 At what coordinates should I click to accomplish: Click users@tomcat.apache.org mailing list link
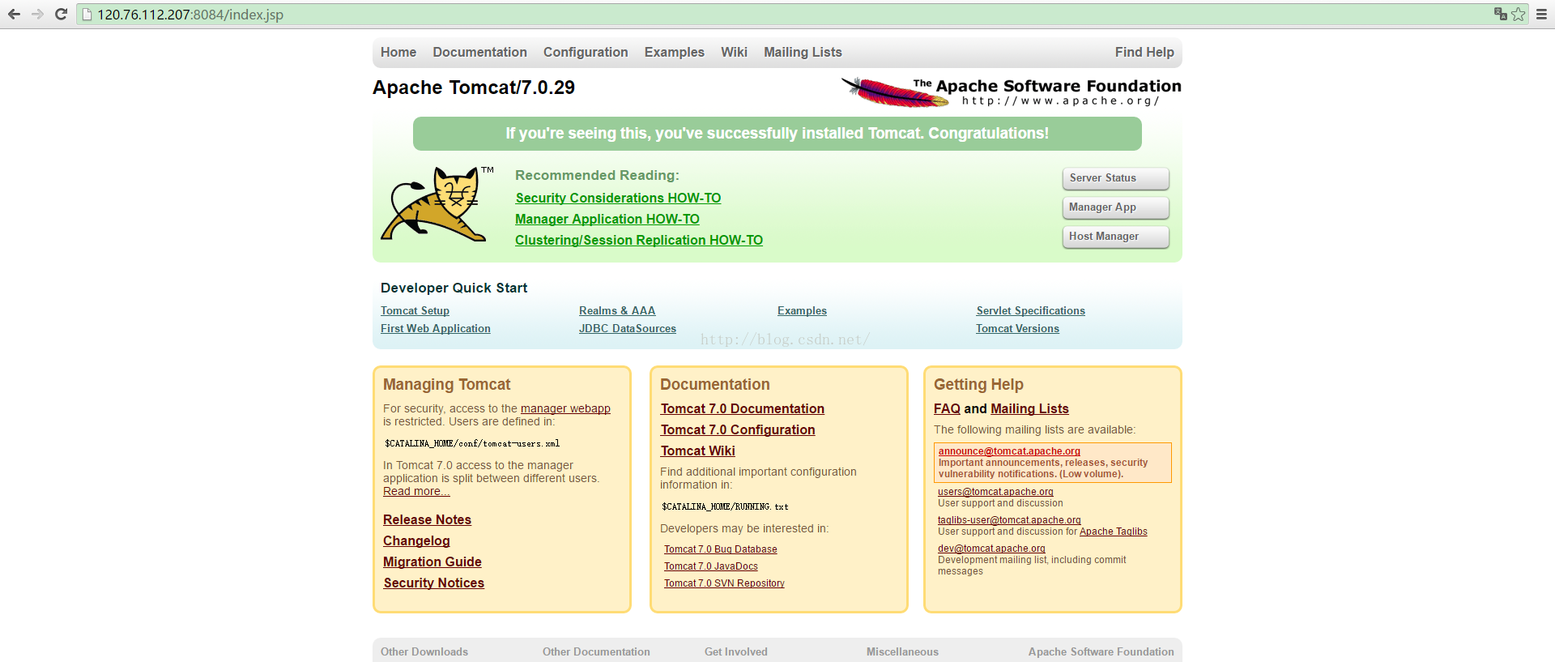(995, 492)
